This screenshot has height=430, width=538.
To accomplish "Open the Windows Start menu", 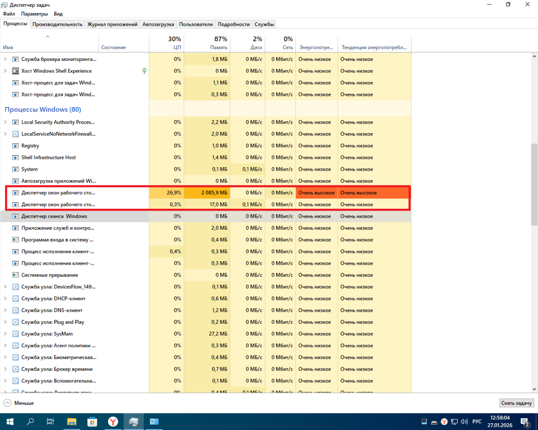I will click(x=9, y=421).
